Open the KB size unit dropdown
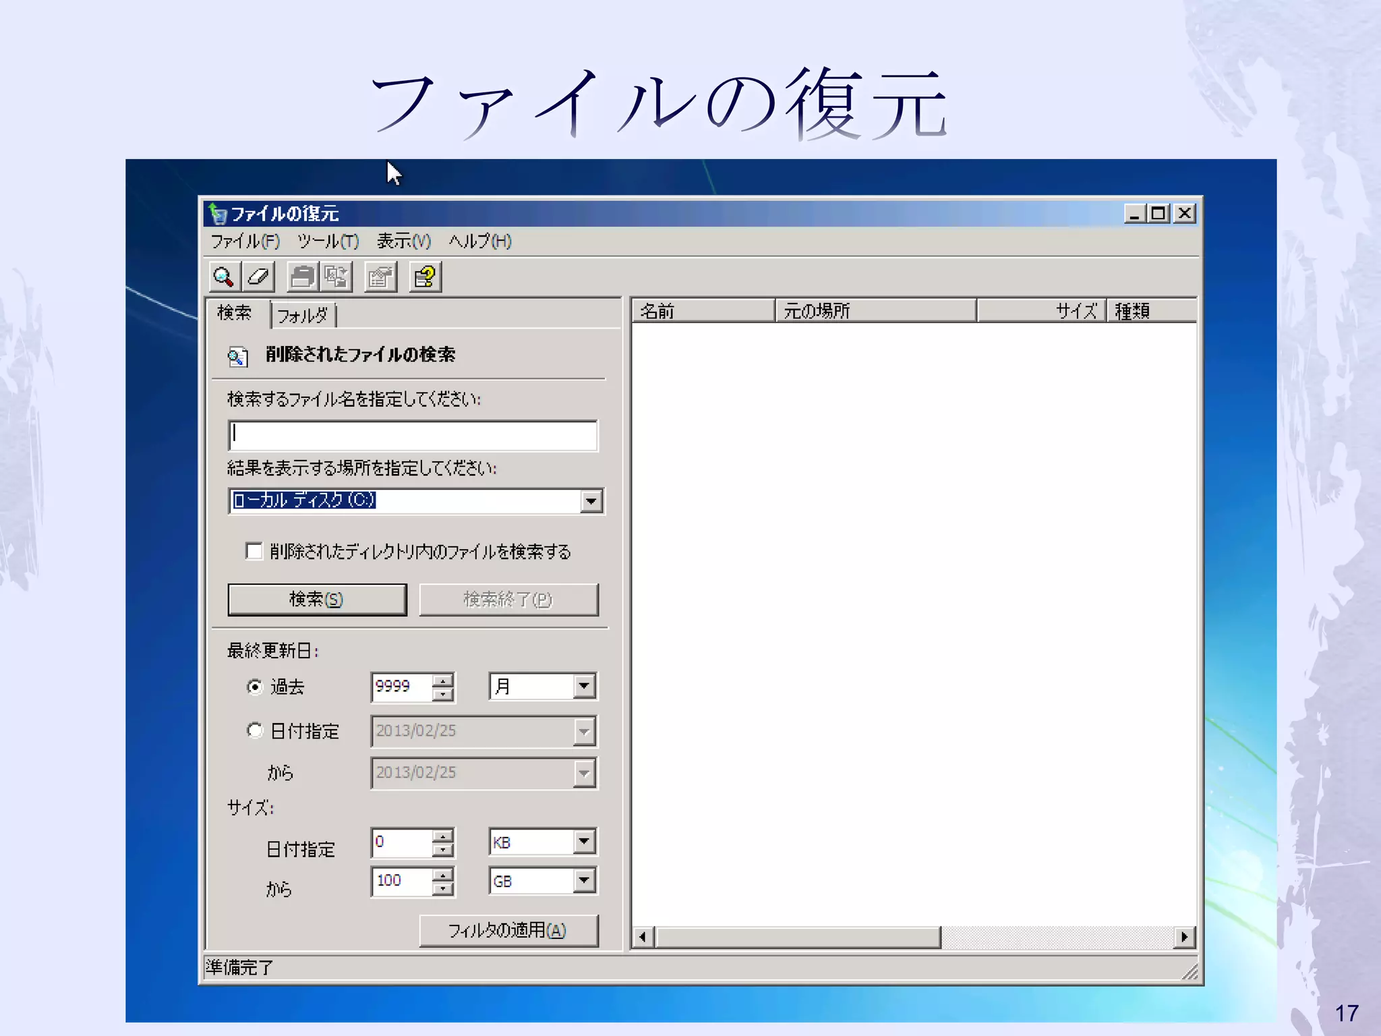This screenshot has height=1036, width=1381. click(584, 841)
